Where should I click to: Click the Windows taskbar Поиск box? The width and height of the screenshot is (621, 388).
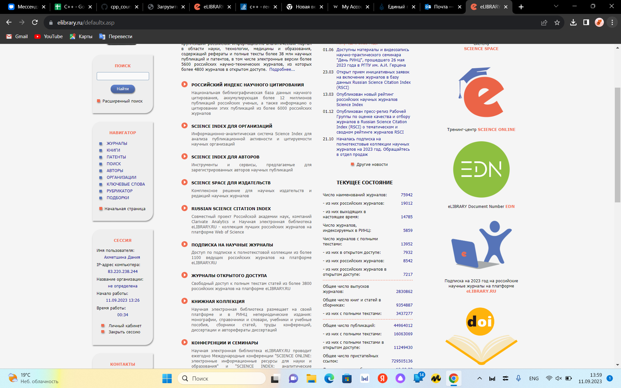222,378
